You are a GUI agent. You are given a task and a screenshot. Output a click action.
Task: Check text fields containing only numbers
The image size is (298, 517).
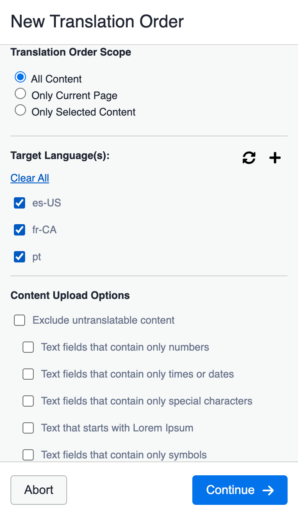tap(28, 347)
